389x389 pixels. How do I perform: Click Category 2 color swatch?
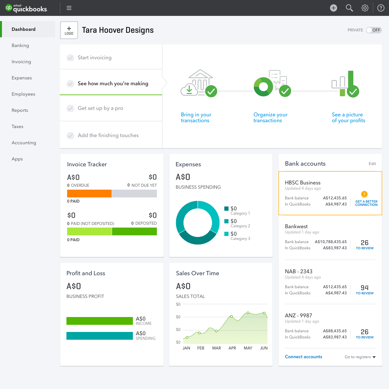226,221
